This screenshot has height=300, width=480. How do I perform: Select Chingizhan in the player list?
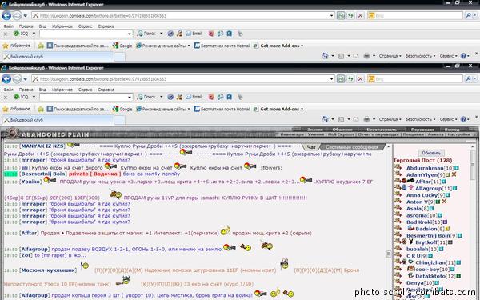click(430, 262)
